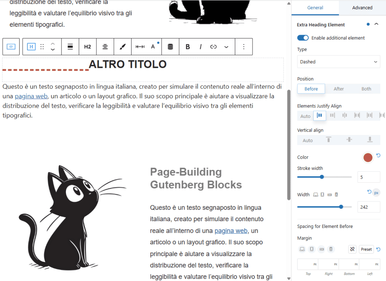Toggle bold formatting
This screenshot has width=386, height=281.
point(188,46)
